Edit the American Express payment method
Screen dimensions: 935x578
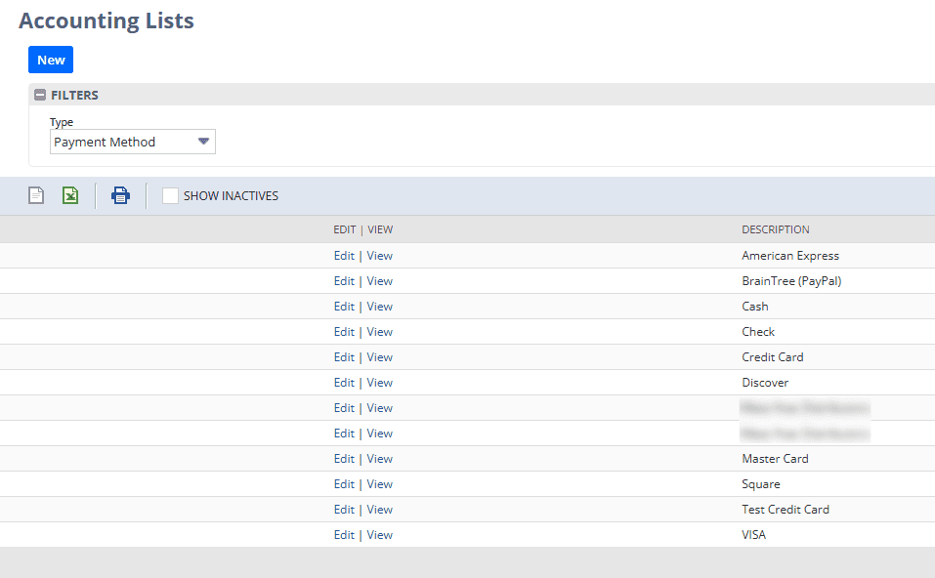[x=344, y=256]
